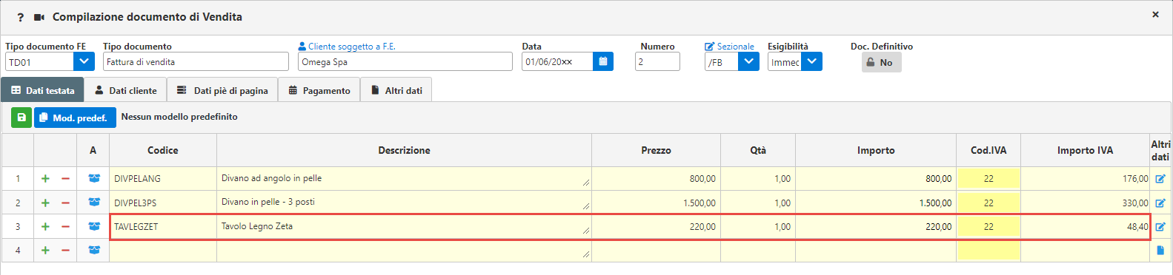Expand the Tipo documento FE dropdown

tap(84, 61)
